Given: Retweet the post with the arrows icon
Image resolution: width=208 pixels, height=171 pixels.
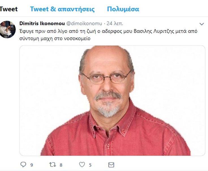Looking at the screenshot, I should click(53, 165).
